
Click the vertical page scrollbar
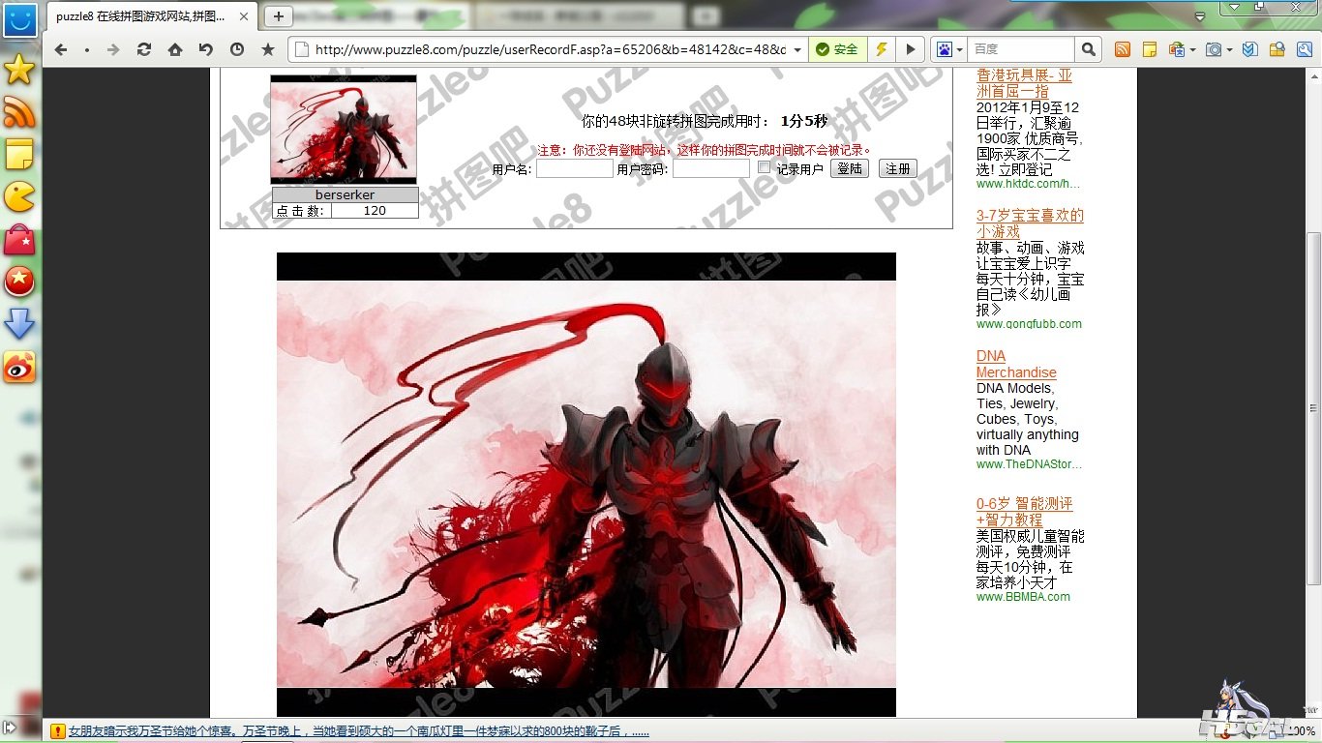point(1313,406)
